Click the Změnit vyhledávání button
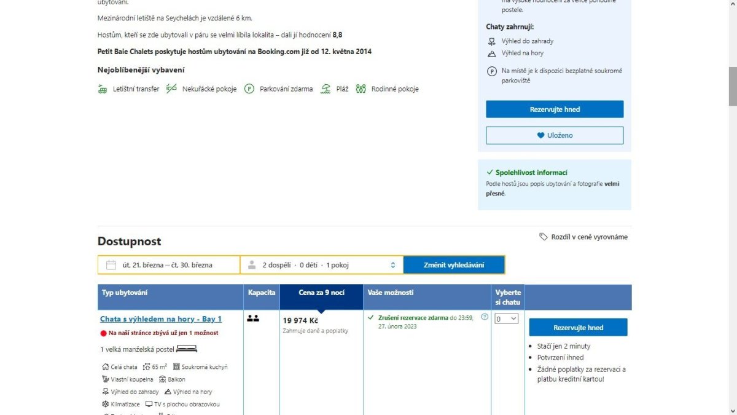 pyautogui.click(x=454, y=265)
